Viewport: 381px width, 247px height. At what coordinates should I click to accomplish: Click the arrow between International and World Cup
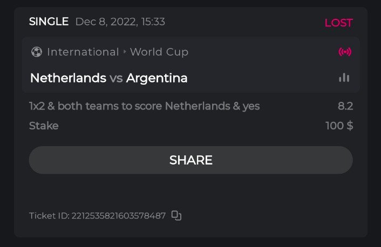(125, 52)
